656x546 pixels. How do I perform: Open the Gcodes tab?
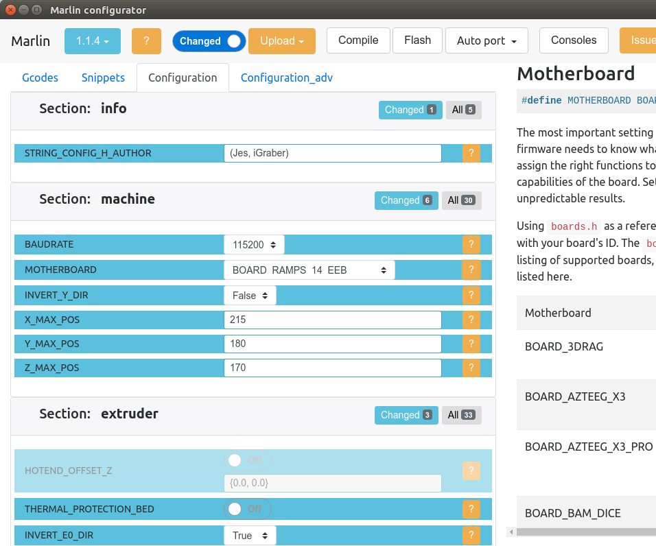[40, 78]
